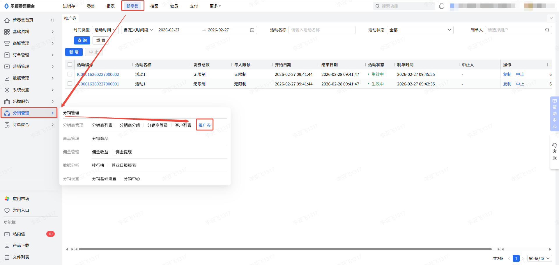Go to page 1 in pagination
The image size is (559, 265).
pos(516,258)
